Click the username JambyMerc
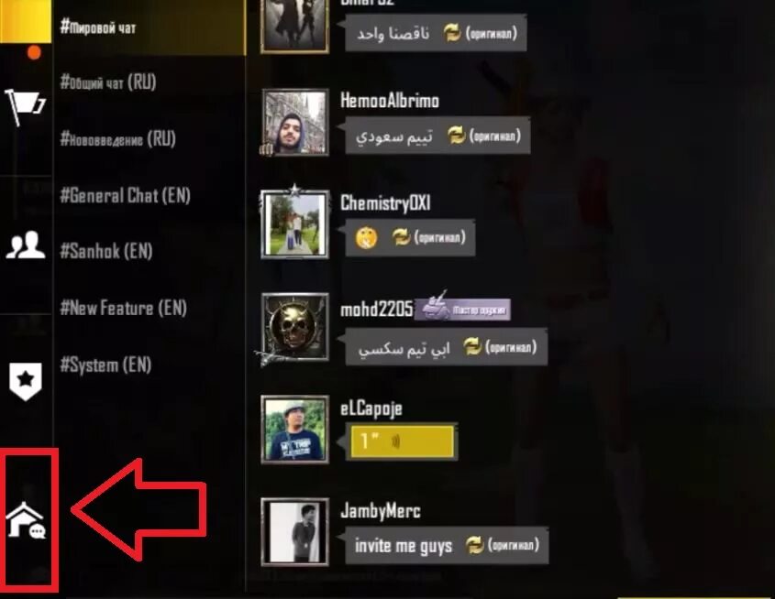Screen dimensions: 775x599 click(x=380, y=511)
